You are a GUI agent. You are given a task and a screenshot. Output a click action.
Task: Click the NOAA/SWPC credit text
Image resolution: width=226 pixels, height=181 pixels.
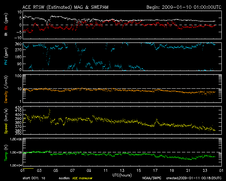tap(152, 178)
